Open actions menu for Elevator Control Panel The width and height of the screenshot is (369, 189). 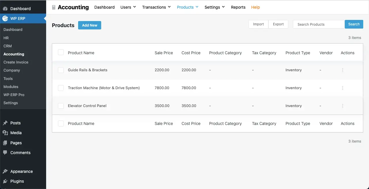[x=342, y=106]
